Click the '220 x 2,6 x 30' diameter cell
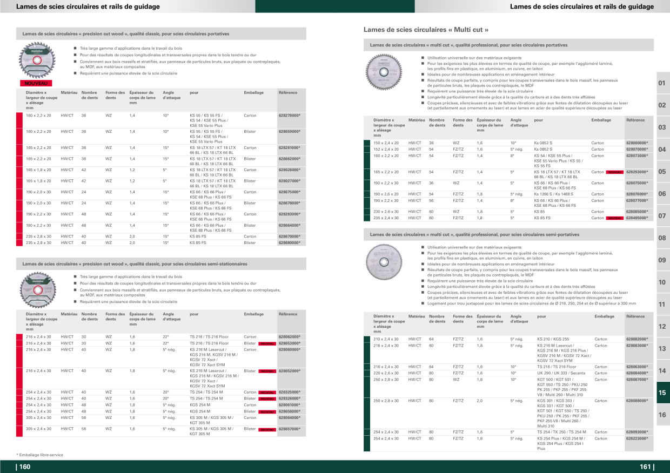670x473 pixels. point(386,373)
